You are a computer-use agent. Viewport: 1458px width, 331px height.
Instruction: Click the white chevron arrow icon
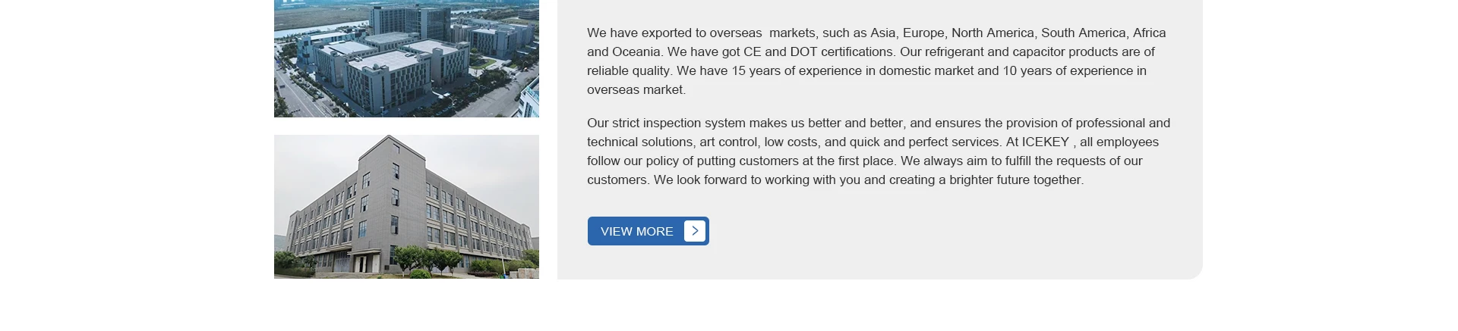695,231
